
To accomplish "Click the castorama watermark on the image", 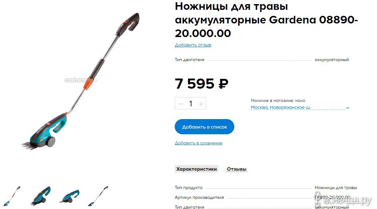I will [x=80, y=80].
